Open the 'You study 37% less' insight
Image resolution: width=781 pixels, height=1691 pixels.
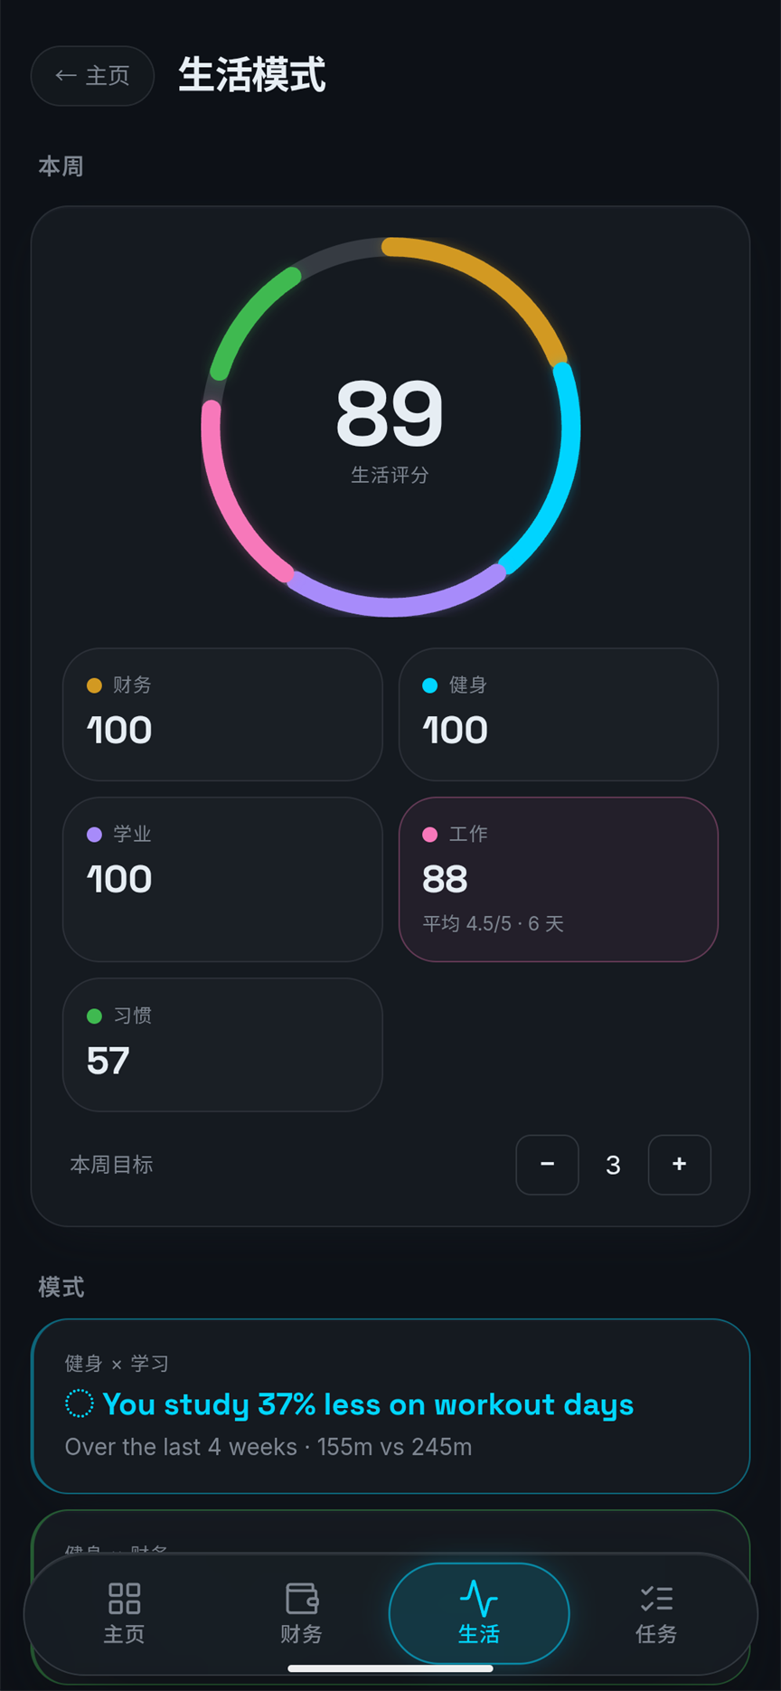pos(390,1406)
